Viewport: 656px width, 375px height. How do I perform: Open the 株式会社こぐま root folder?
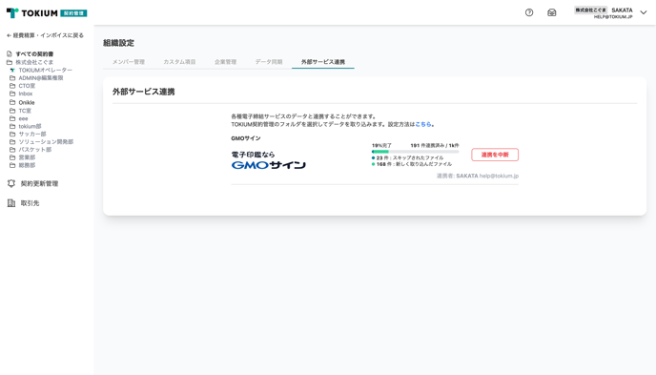coord(34,62)
